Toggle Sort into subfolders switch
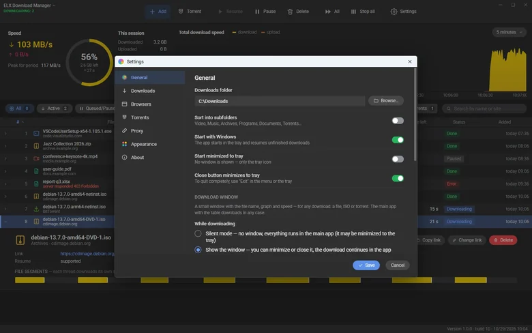Screen dimensions: 532x333 pyautogui.click(x=398, y=121)
